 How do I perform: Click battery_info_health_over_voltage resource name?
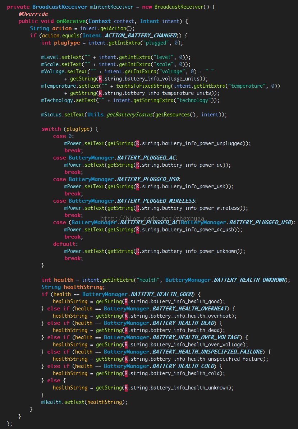pos(197,345)
